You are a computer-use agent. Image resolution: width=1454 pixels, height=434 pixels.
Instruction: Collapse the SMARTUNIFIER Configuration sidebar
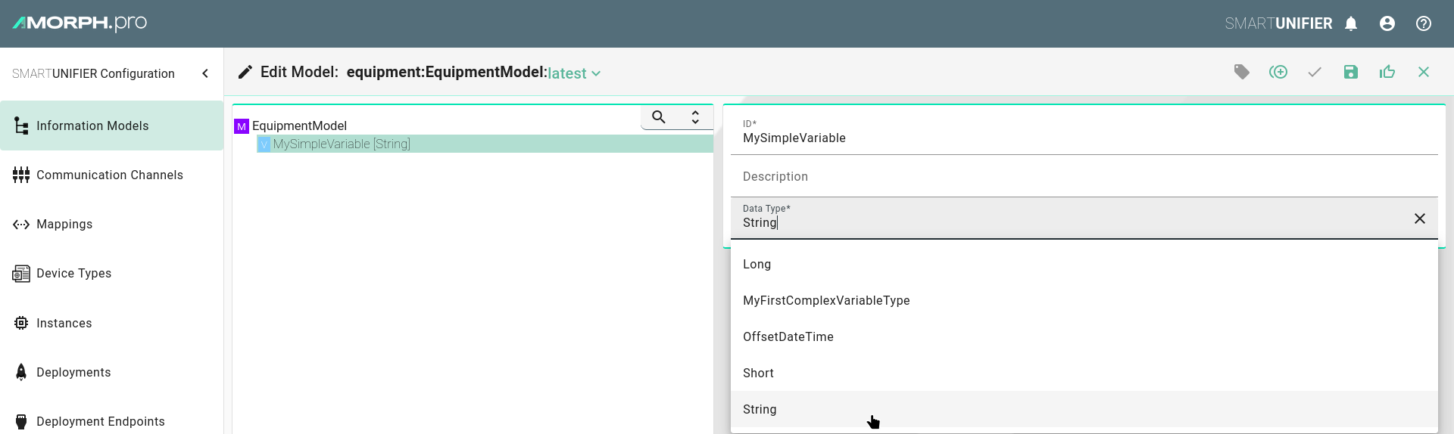pos(205,73)
